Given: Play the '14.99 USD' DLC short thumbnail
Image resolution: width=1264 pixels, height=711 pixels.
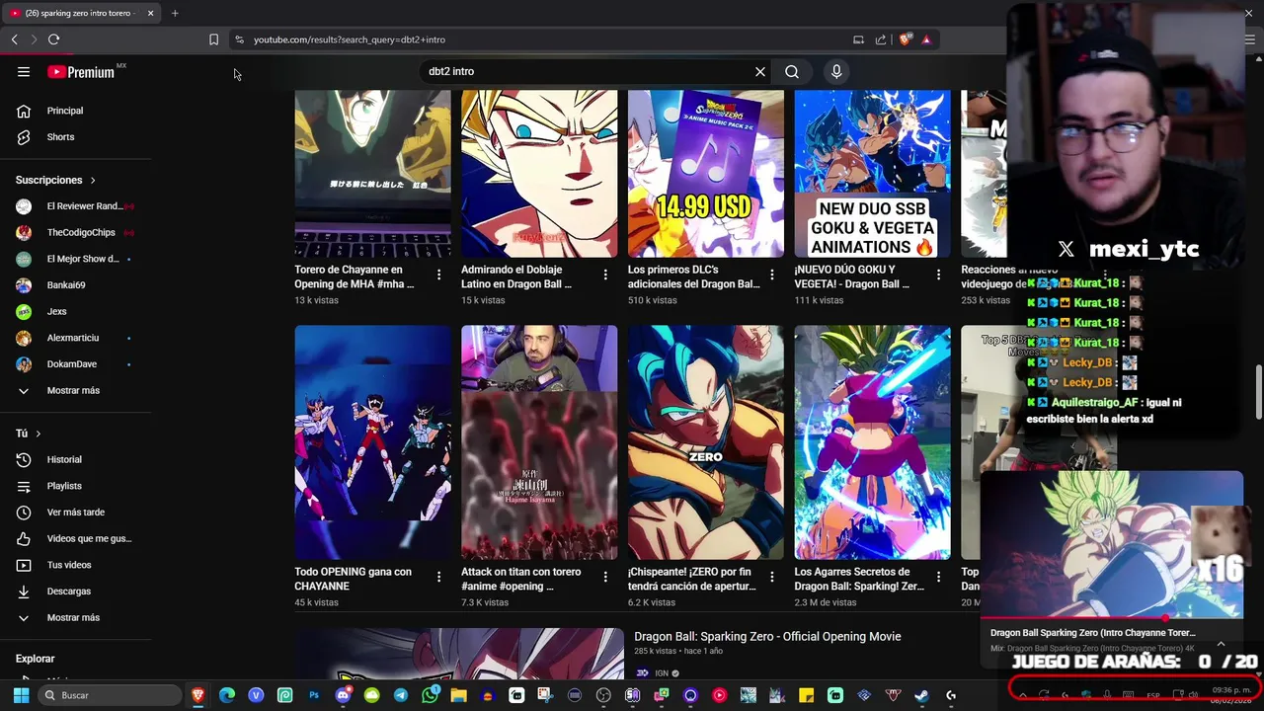Looking at the screenshot, I should 706,174.
